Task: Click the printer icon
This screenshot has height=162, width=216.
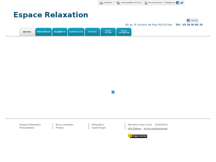Action: [x=101, y=3]
